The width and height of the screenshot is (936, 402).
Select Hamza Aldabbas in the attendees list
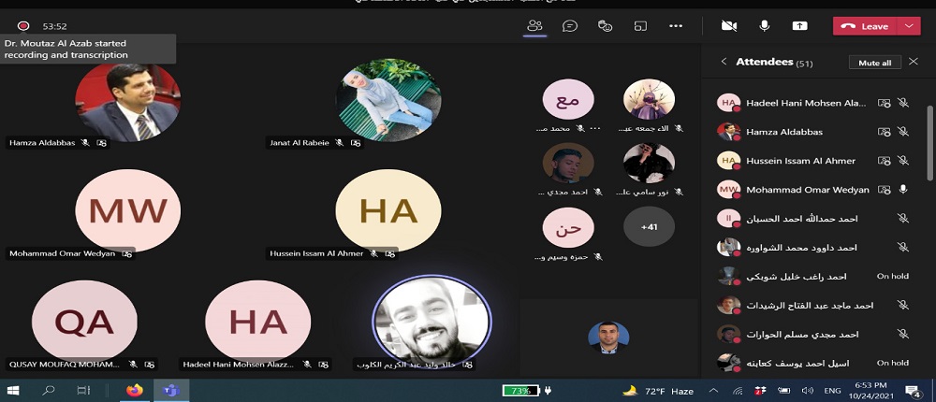[x=784, y=132]
